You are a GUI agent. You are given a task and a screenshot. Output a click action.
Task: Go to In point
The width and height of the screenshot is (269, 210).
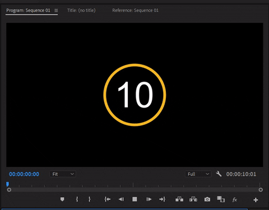[x=108, y=199]
